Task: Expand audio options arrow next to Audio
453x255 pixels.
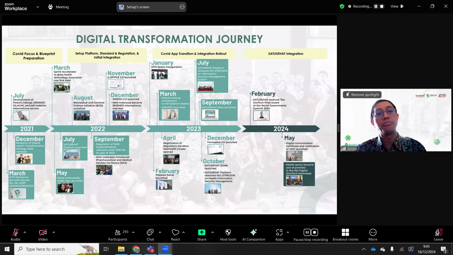Action: click(25, 232)
